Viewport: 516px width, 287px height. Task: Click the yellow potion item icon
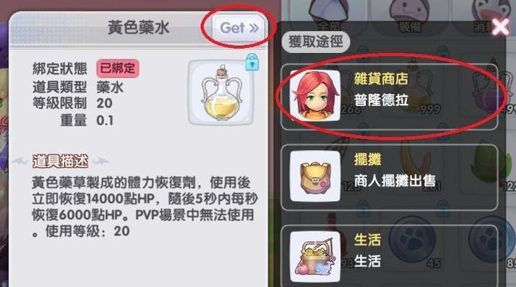point(221,92)
